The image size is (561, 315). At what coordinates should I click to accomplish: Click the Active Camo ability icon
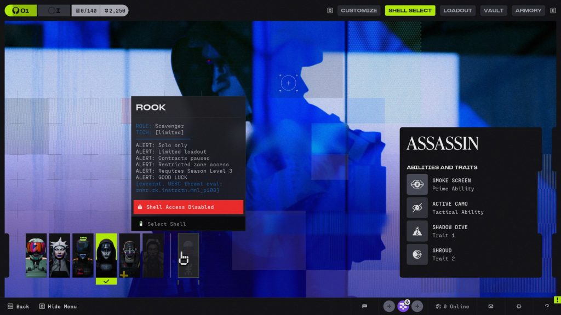pyautogui.click(x=417, y=208)
